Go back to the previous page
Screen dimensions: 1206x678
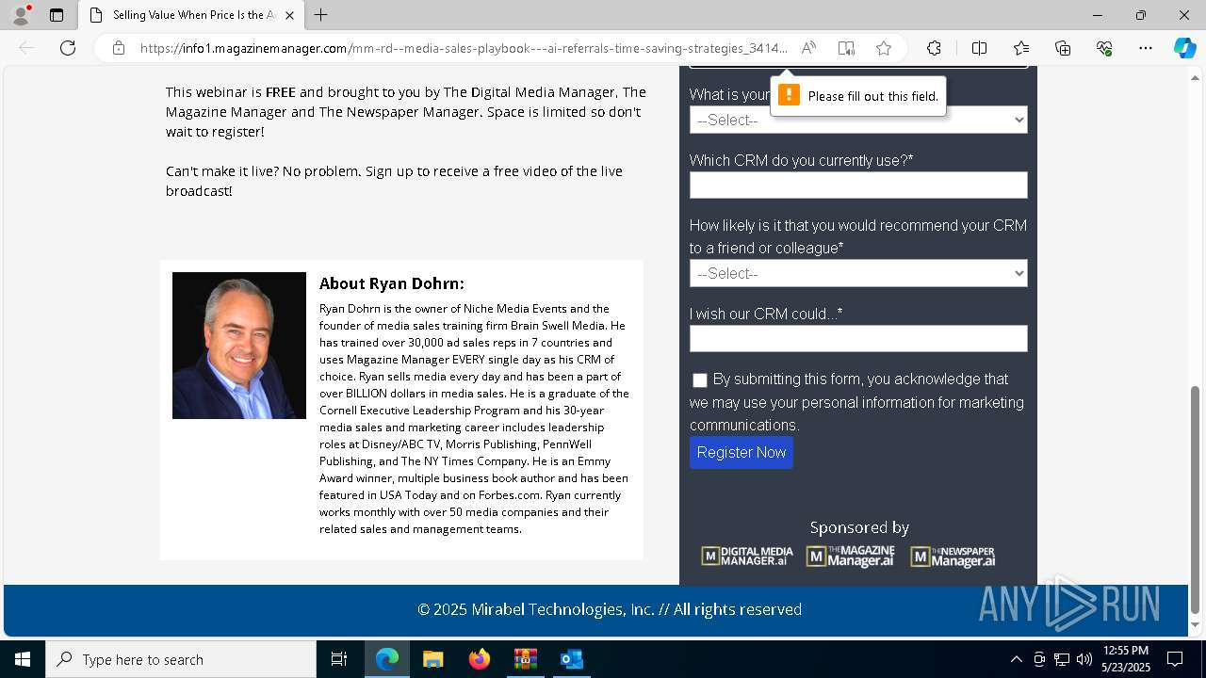click(26, 48)
